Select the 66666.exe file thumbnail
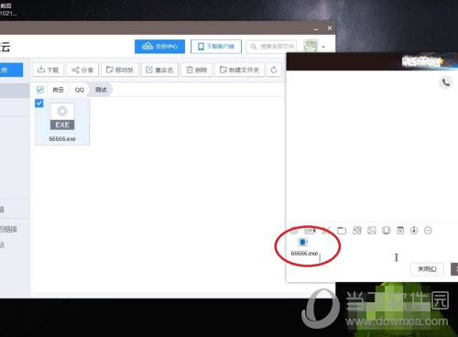Image resolution: width=458 pixels, height=337 pixels. pos(62,122)
